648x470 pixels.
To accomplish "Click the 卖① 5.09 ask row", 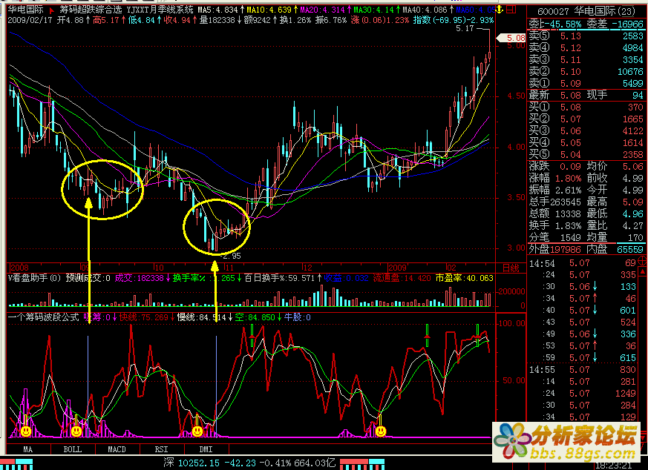I will [586, 83].
